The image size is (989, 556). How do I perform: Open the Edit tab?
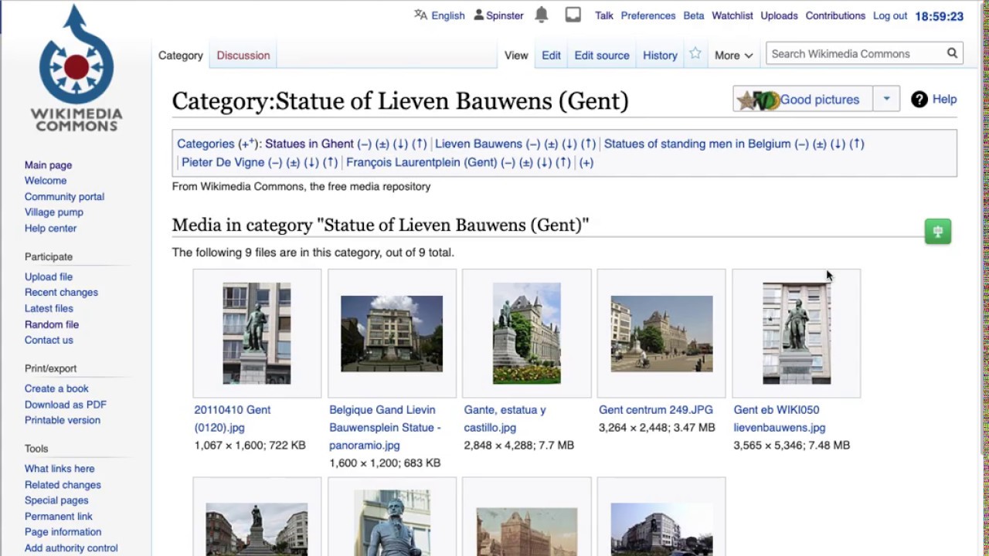pyautogui.click(x=551, y=55)
